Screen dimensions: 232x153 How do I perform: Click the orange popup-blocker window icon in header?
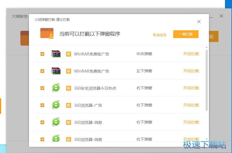(x=47, y=33)
